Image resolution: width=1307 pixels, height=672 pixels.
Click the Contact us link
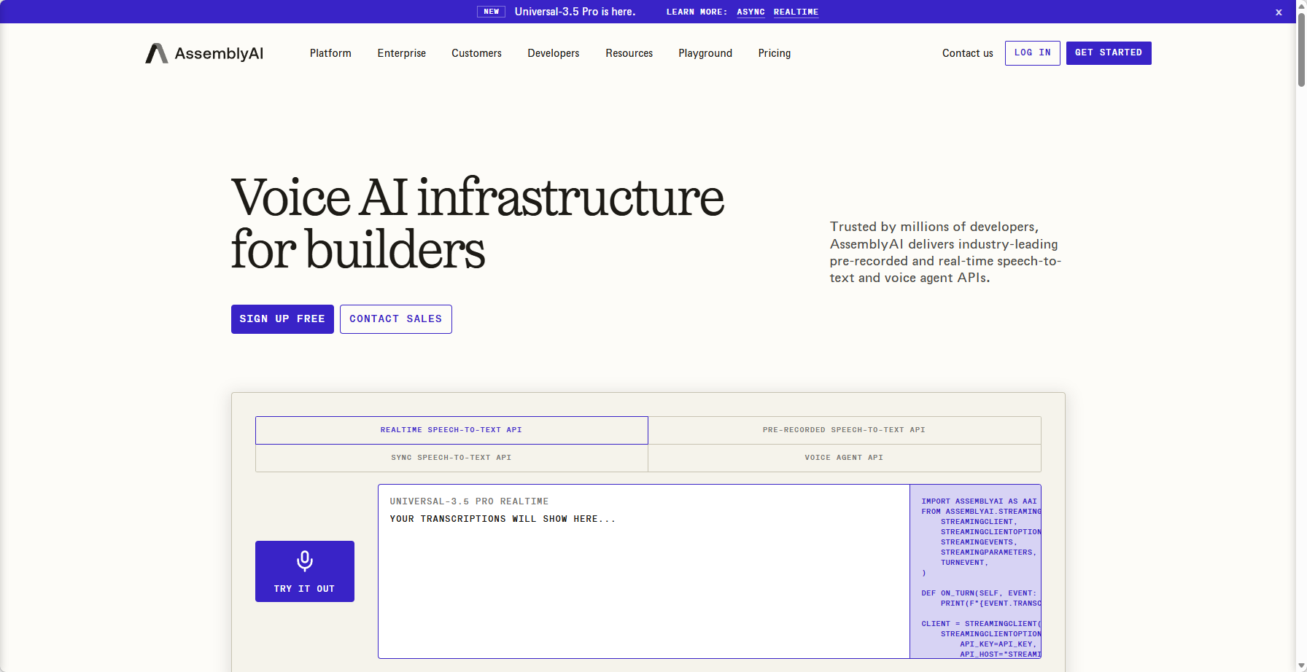(968, 53)
